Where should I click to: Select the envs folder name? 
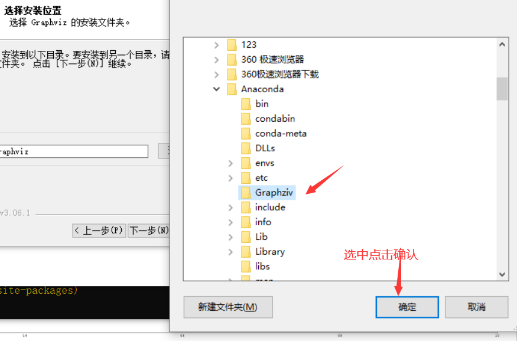point(265,163)
